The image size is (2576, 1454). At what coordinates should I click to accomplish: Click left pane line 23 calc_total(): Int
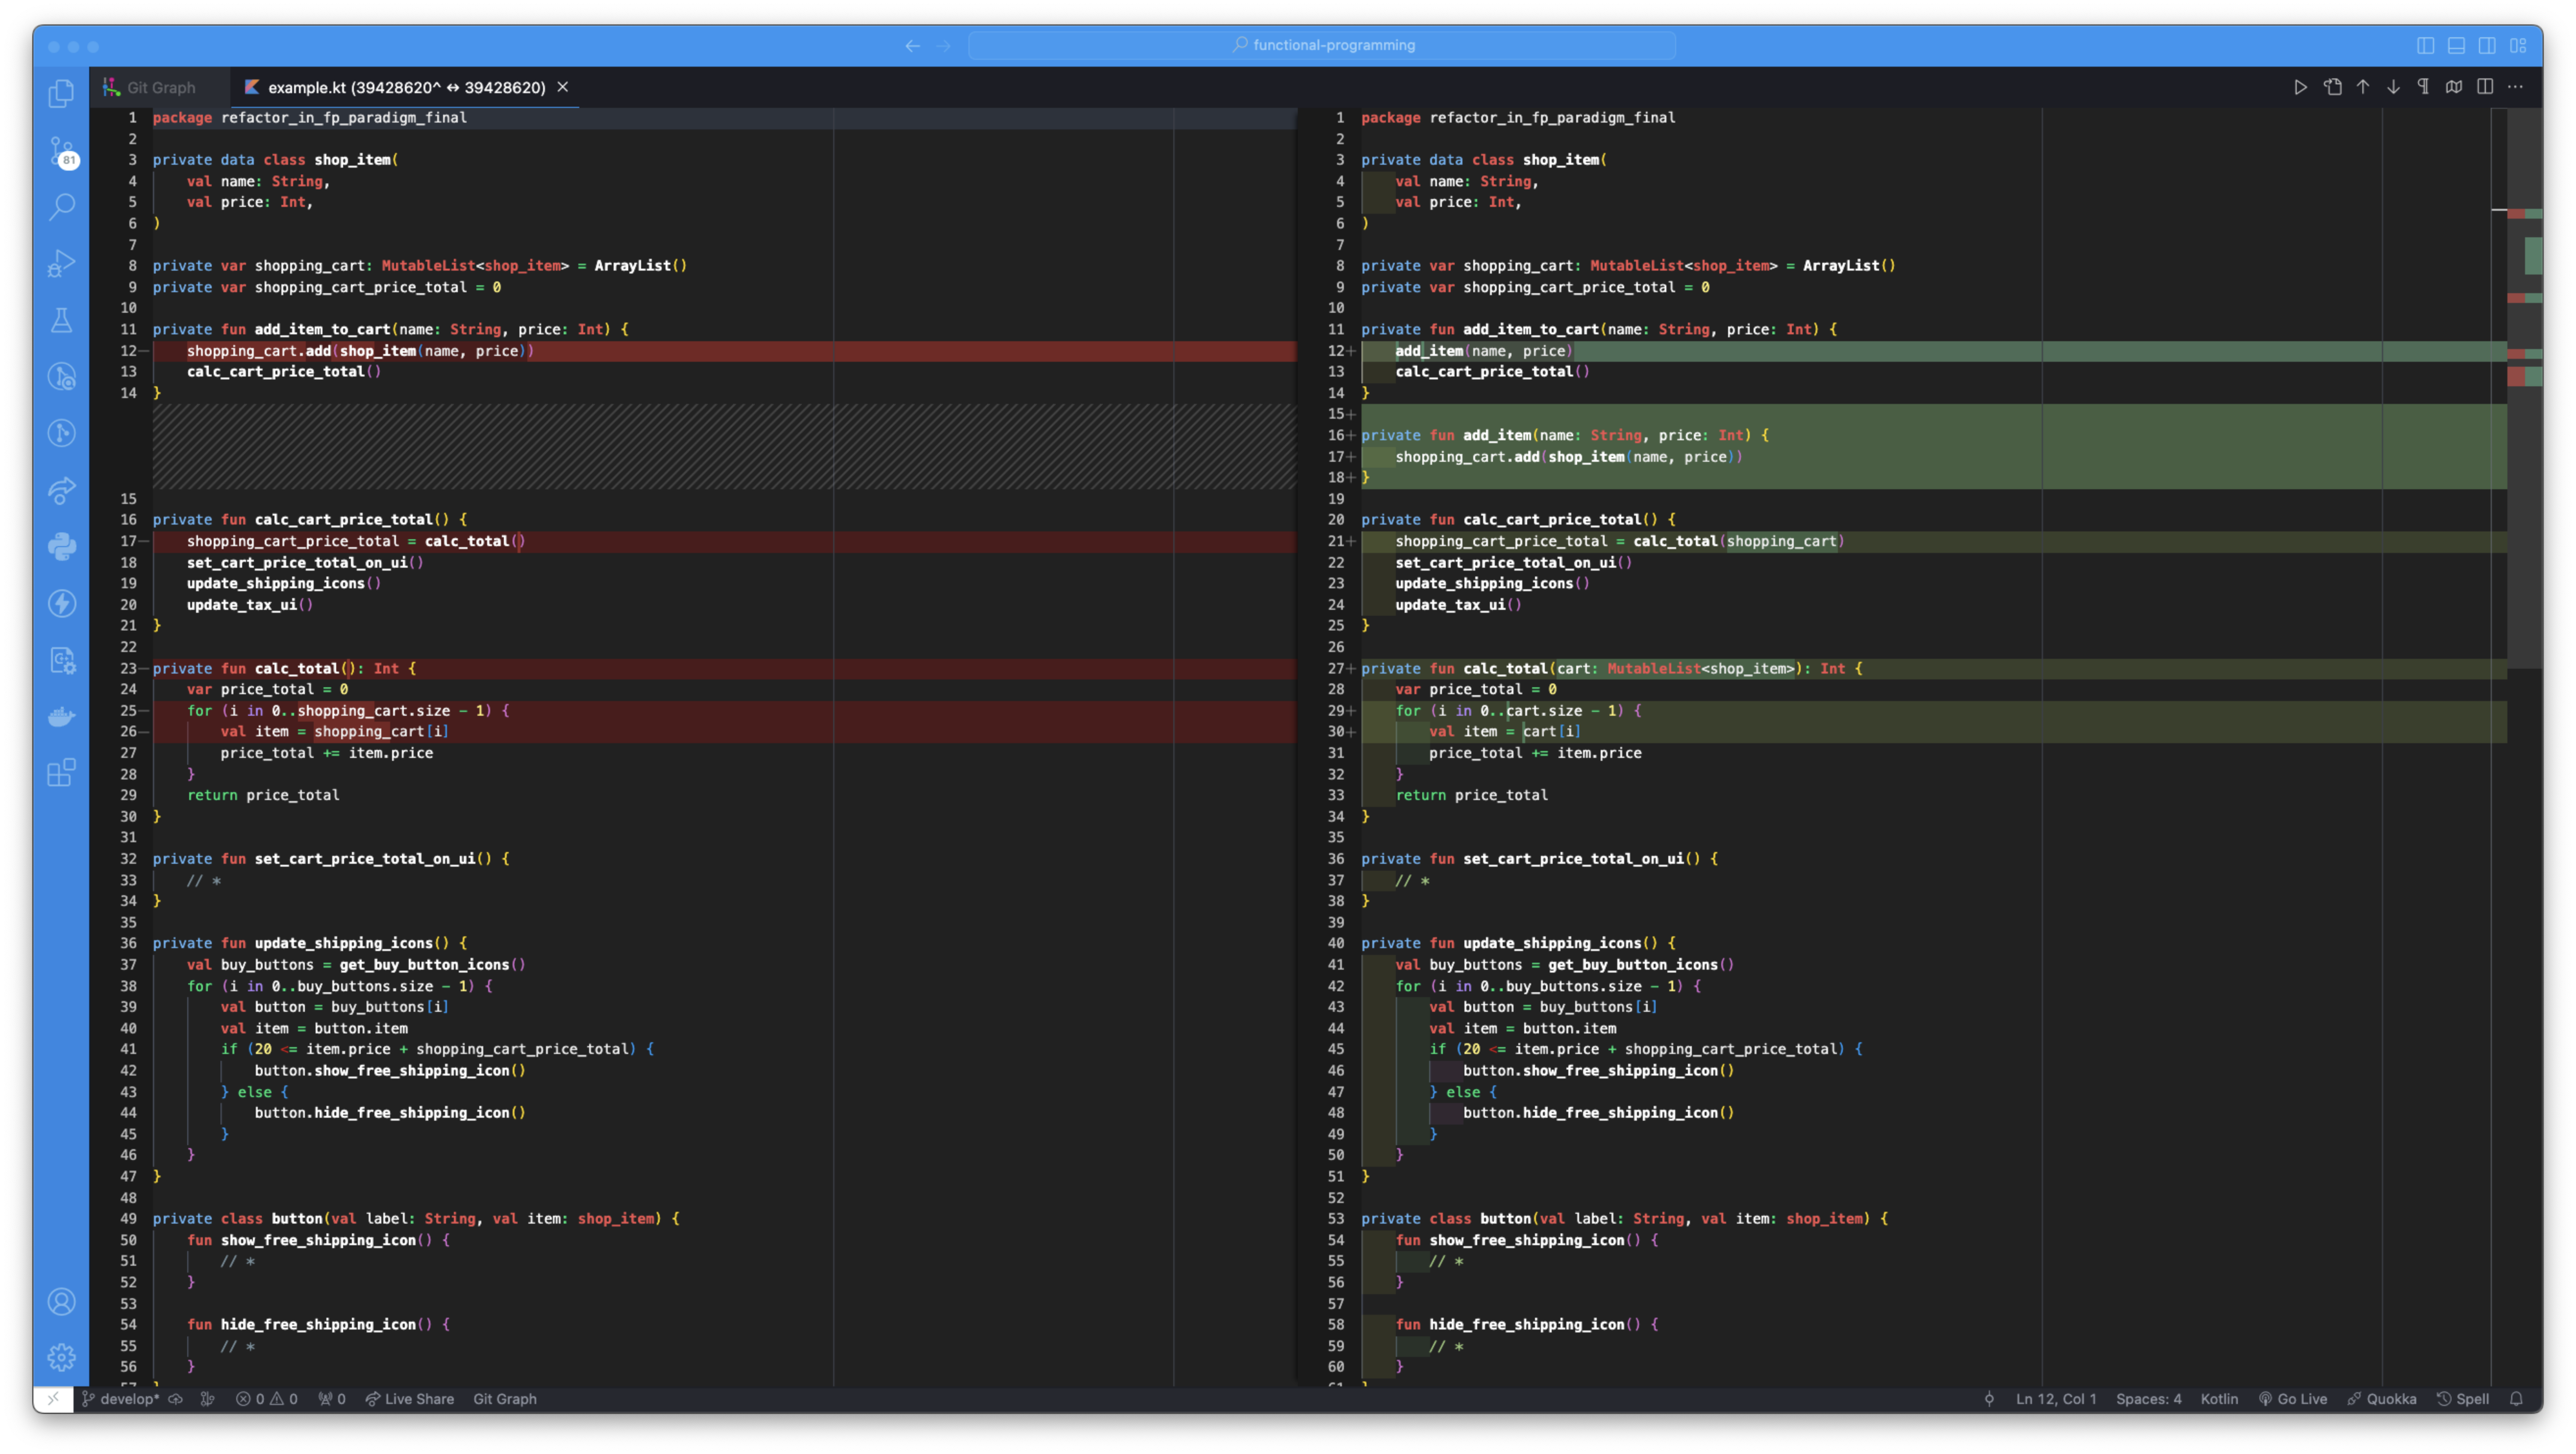click(725, 668)
